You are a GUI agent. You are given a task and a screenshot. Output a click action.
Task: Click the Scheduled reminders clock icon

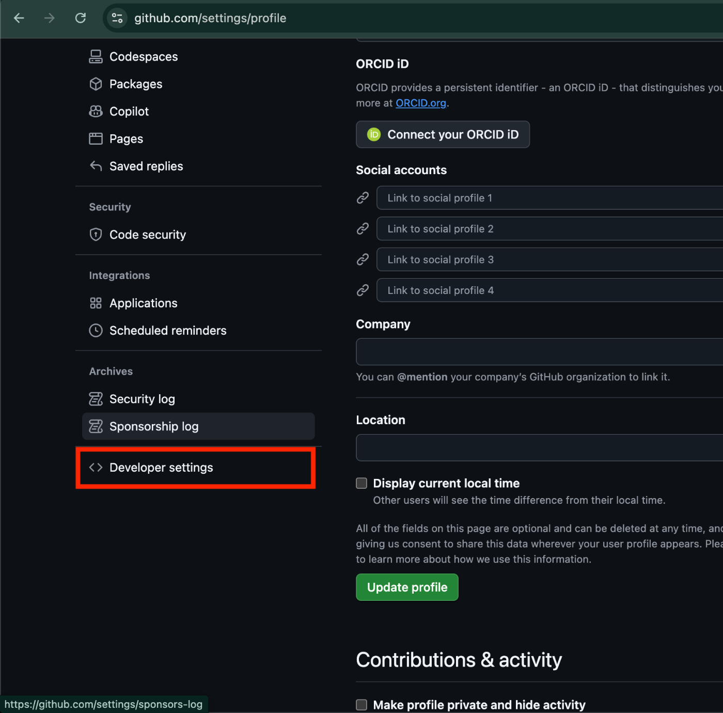[x=96, y=331]
